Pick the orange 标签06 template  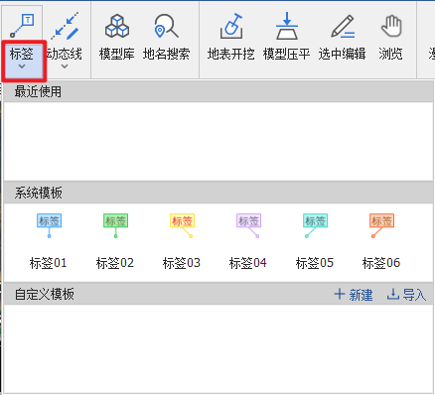(x=381, y=241)
